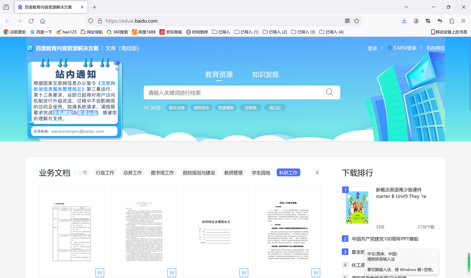Click the 登录 link
471x278 pixels.
coord(372,48)
